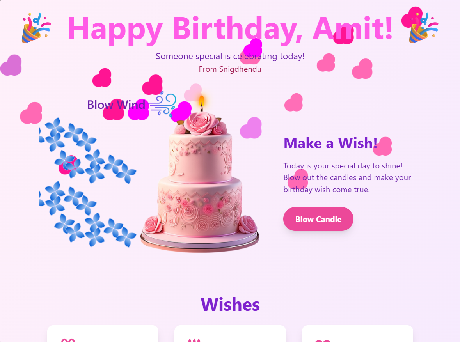This screenshot has height=342, width=460.
Task: Click the purple floating heart at left edge
Action: (x=11, y=65)
